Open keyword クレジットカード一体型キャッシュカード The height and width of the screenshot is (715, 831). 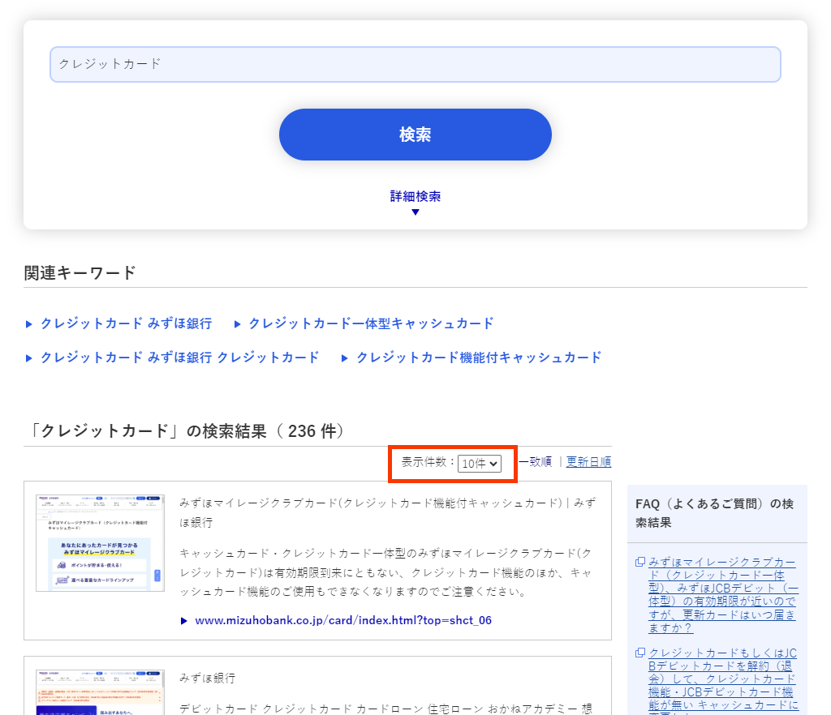click(x=371, y=323)
